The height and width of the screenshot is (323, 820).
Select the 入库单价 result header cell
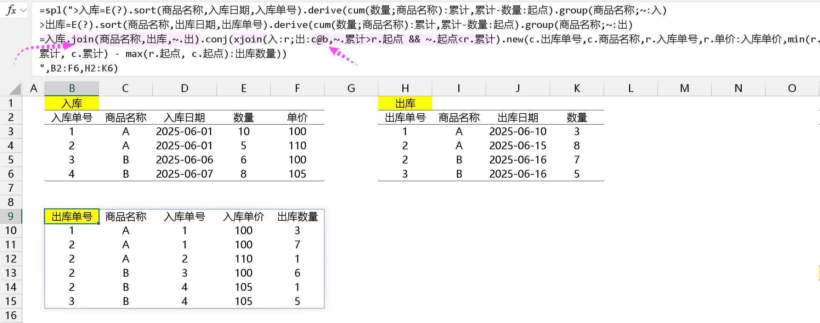point(243,217)
